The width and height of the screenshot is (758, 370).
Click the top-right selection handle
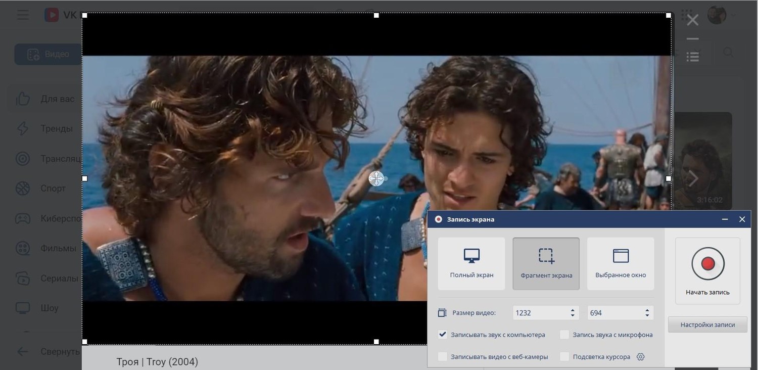(x=669, y=16)
